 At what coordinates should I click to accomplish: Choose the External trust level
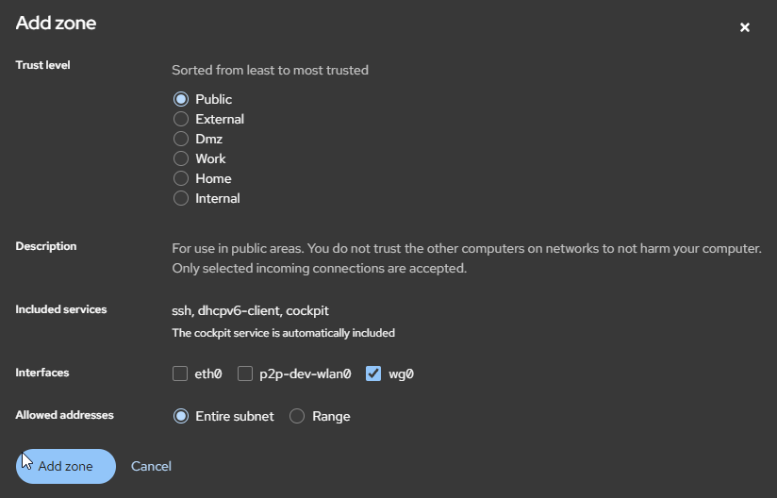tap(181, 119)
